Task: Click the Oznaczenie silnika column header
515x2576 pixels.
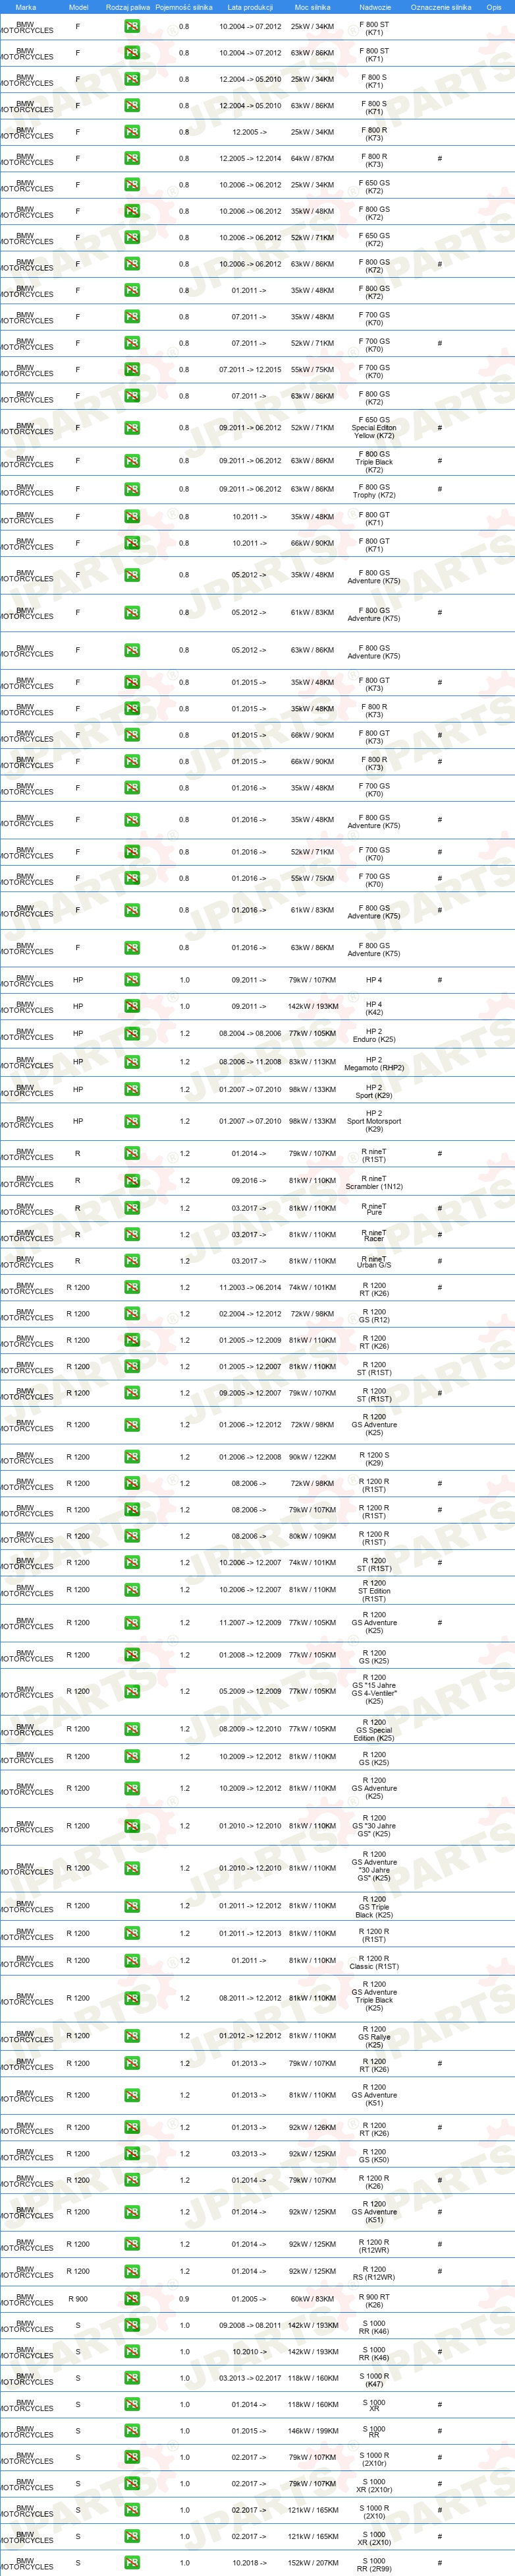Action: (440, 7)
